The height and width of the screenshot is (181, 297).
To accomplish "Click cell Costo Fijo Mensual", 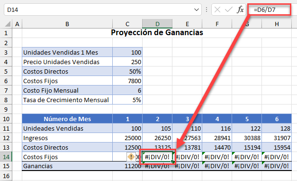I will point(67,90).
